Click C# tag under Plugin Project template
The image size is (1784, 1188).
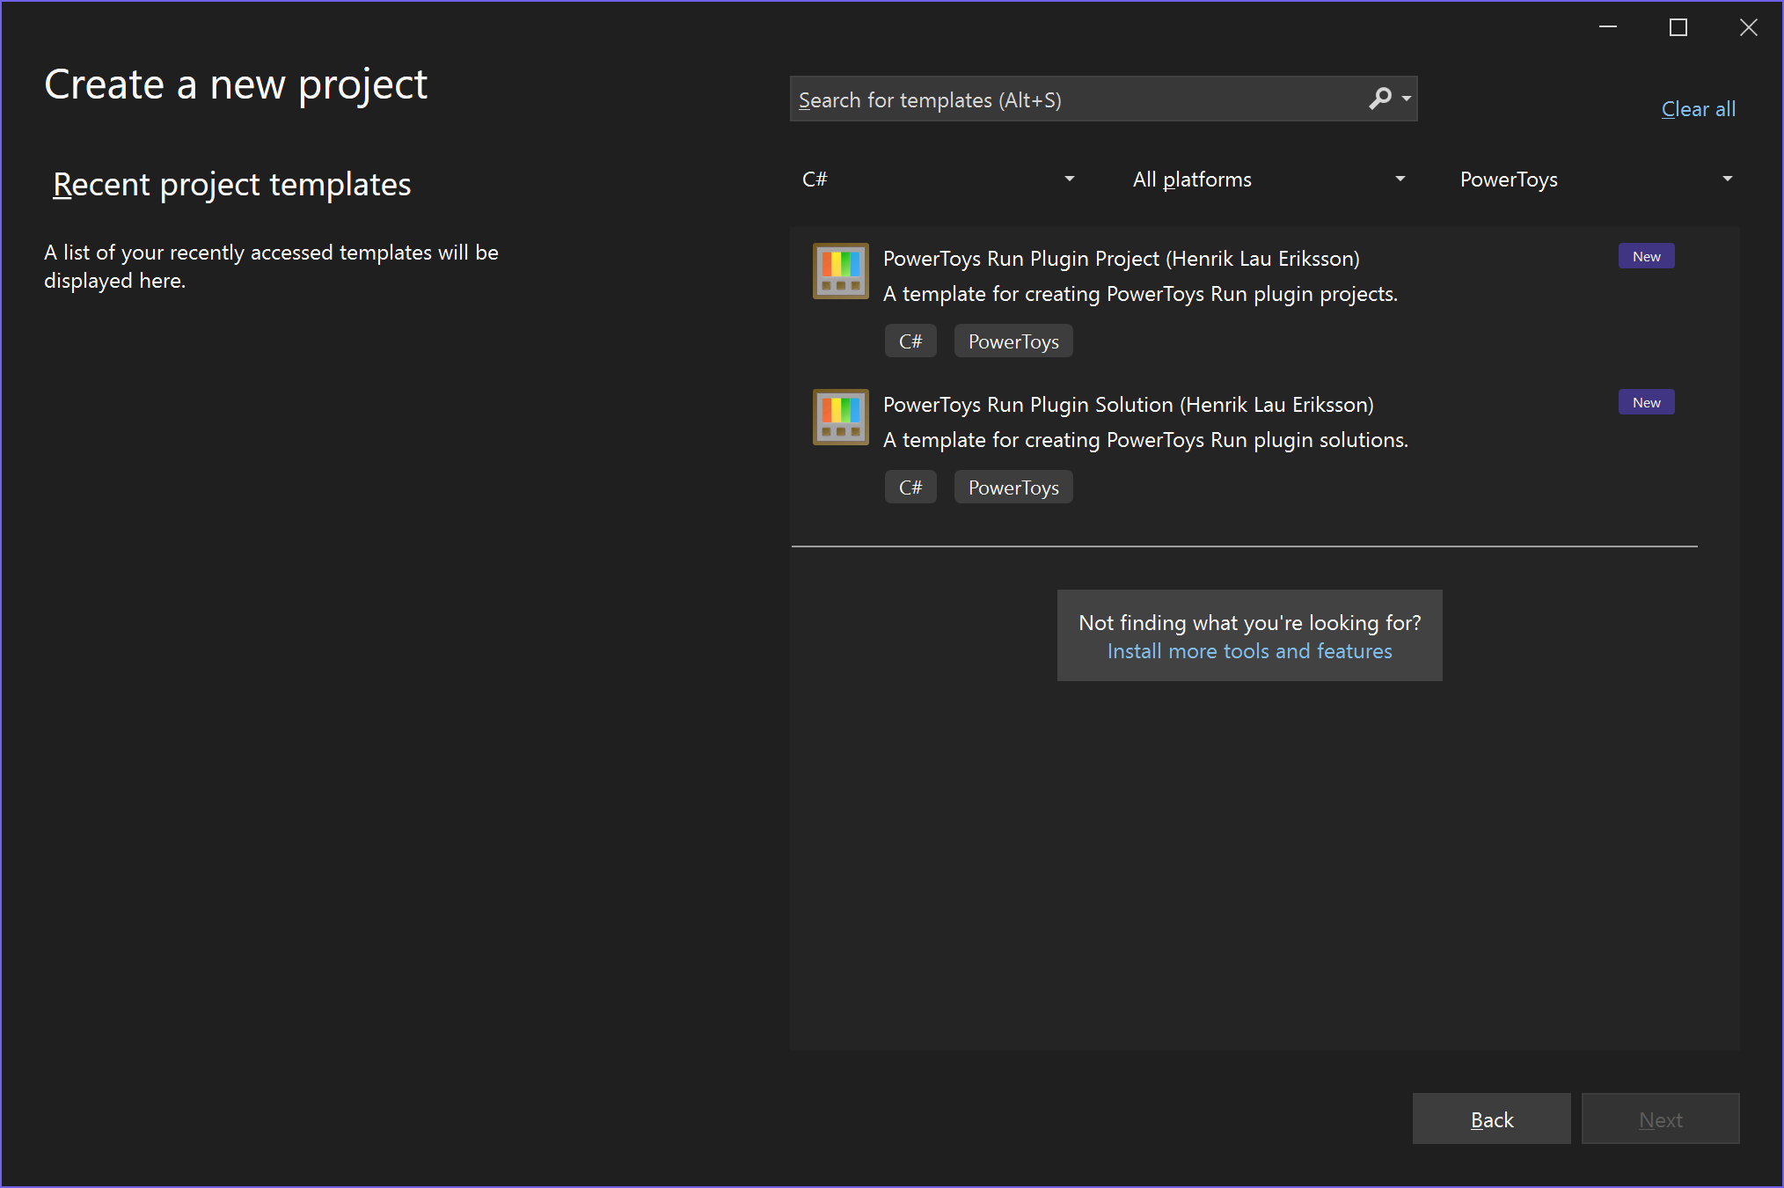click(x=910, y=341)
